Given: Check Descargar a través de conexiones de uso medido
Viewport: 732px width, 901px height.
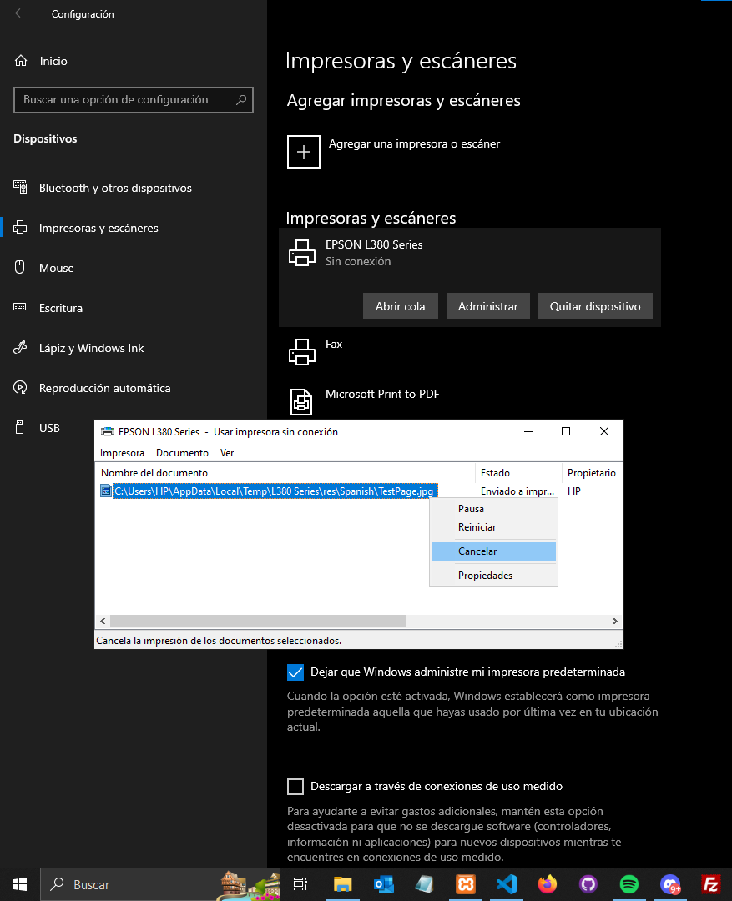Looking at the screenshot, I should point(295,787).
